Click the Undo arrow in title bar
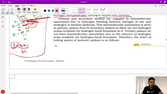The width and height of the screenshot is (167, 94). 3,2
